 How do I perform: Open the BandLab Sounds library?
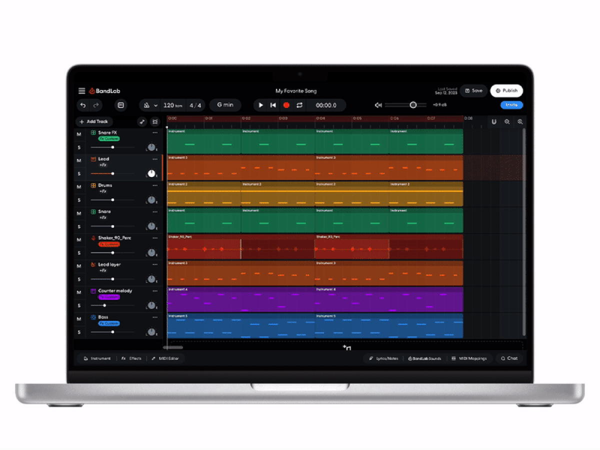pos(424,358)
